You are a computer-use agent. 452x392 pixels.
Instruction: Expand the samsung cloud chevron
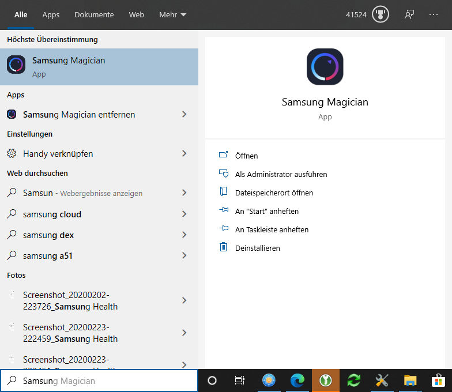(x=184, y=214)
